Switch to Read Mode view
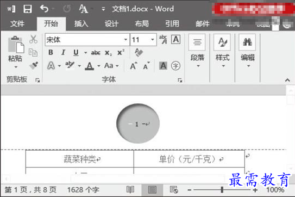This screenshot has width=295, height=197. pyautogui.click(x=130, y=189)
